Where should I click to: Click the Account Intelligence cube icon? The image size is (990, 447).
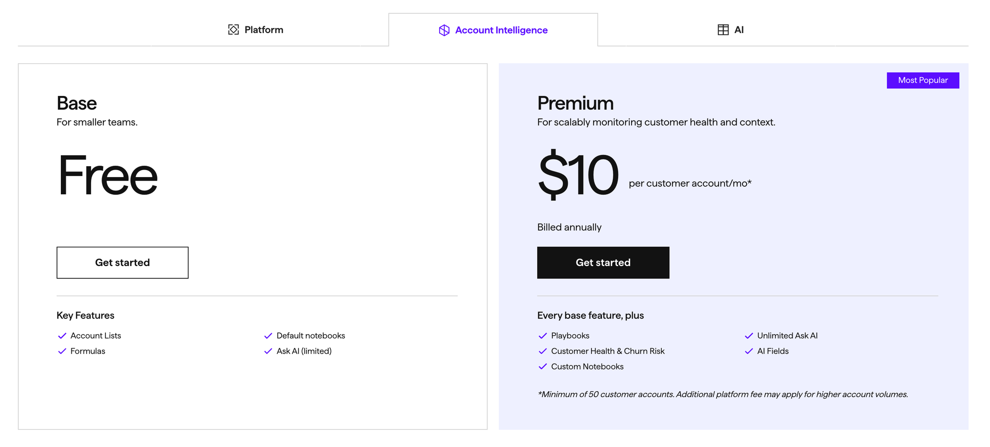[444, 30]
